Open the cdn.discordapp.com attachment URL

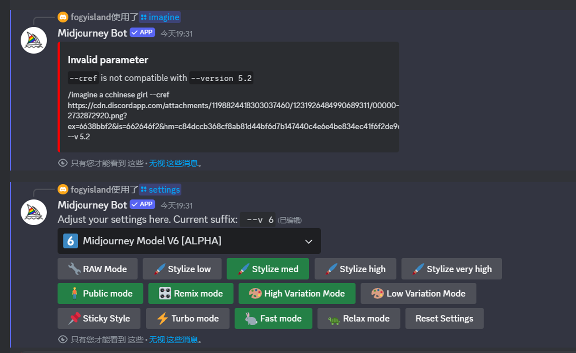coord(233,116)
